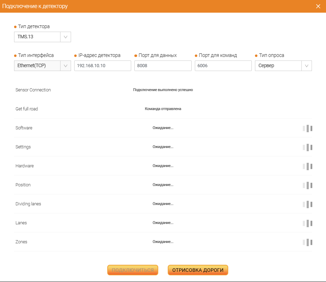Screen dimensions: 326x282
Task: Click the loading indicator next to Software
Action: (307, 128)
